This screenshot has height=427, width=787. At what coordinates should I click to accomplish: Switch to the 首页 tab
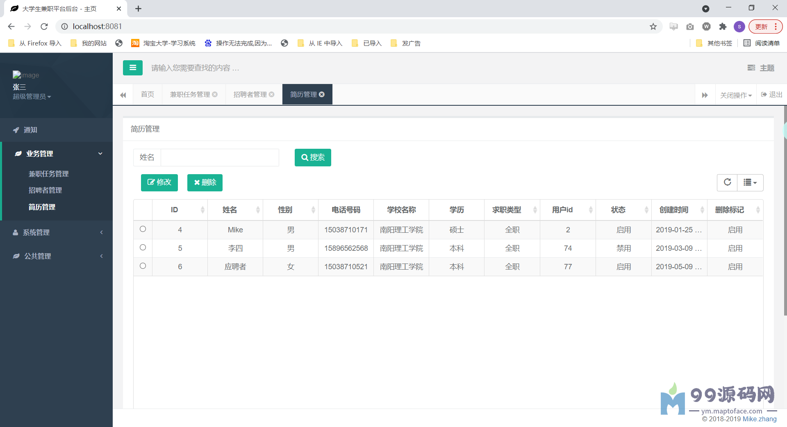click(x=148, y=95)
